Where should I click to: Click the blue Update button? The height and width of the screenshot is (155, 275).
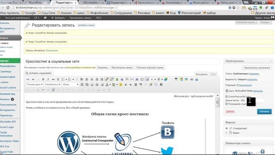point(264,112)
